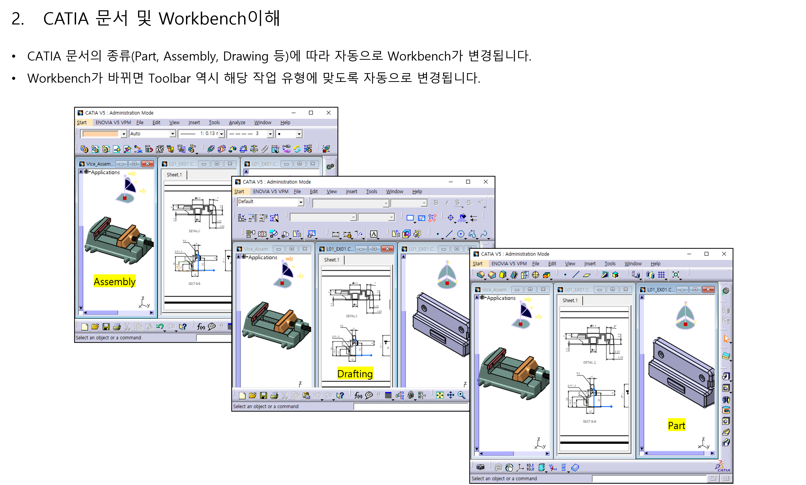Open the 'Default' style dropdown in Drafting window

coord(300,202)
